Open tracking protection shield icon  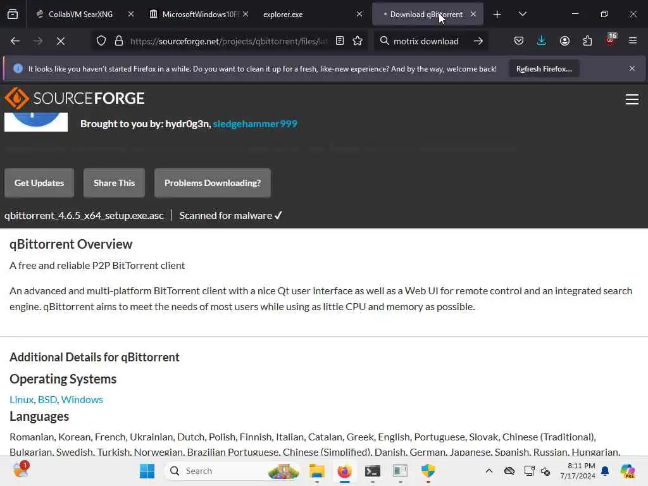pos(101,41)
